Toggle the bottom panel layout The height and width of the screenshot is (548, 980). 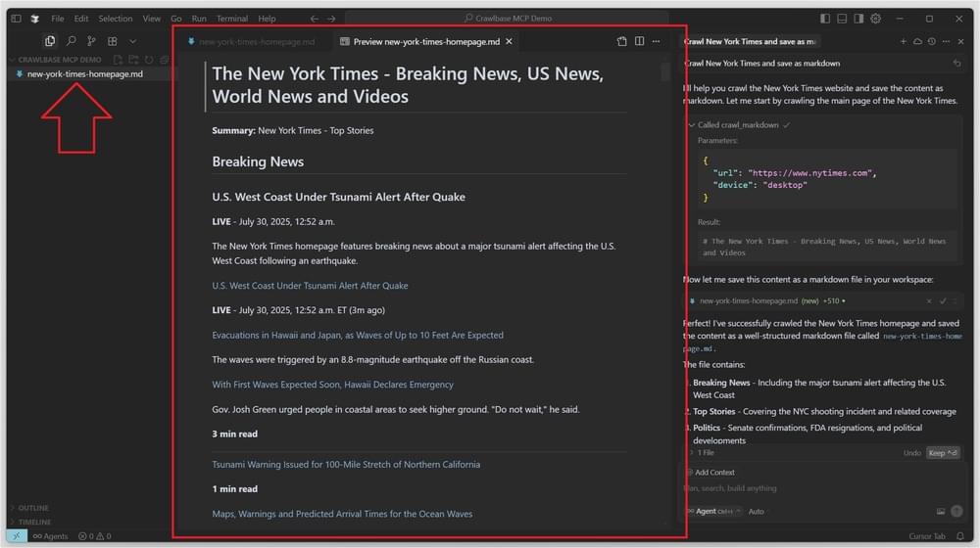click(842, 19)
